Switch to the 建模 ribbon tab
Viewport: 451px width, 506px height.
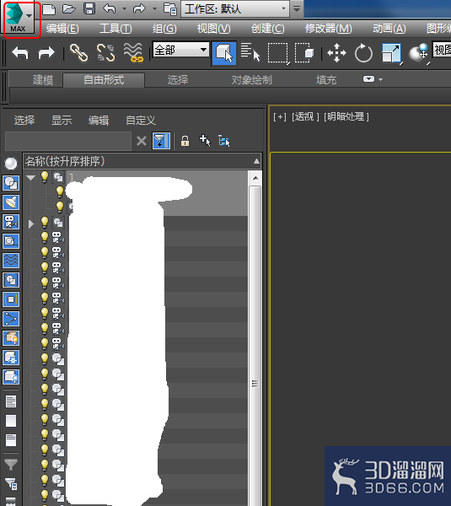(43, 80)
